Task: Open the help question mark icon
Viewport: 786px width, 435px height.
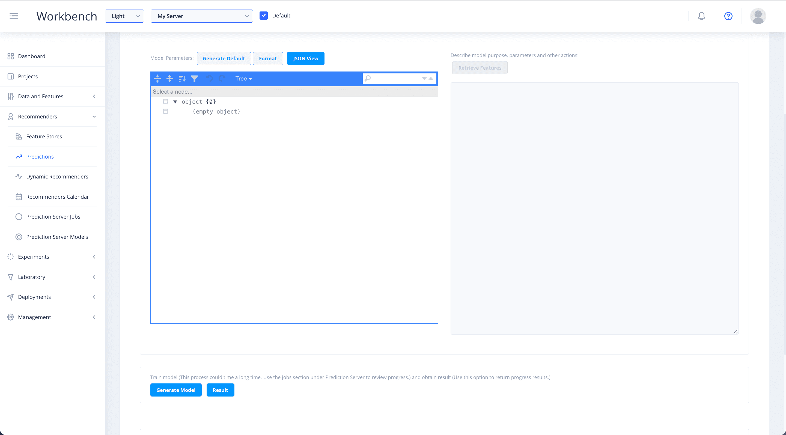Action: coord(728,16)
